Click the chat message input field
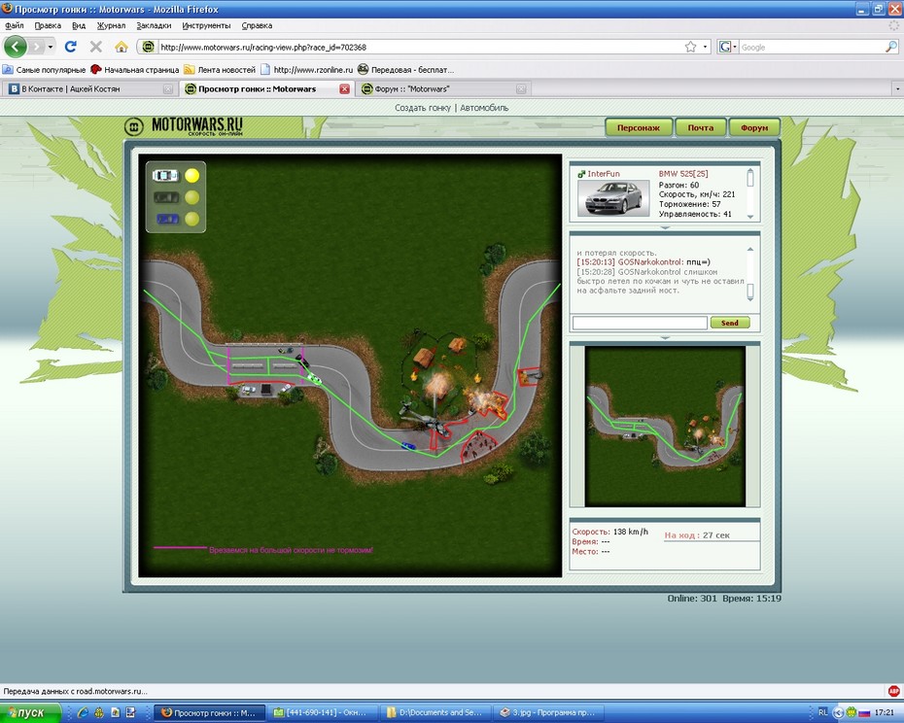Image resolution: width=904 pixels, height=723 pixels. [640, 323]
